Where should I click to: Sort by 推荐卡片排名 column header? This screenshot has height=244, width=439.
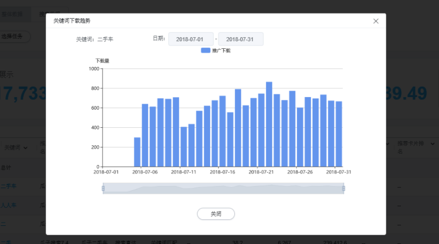[x=409, y=147]
